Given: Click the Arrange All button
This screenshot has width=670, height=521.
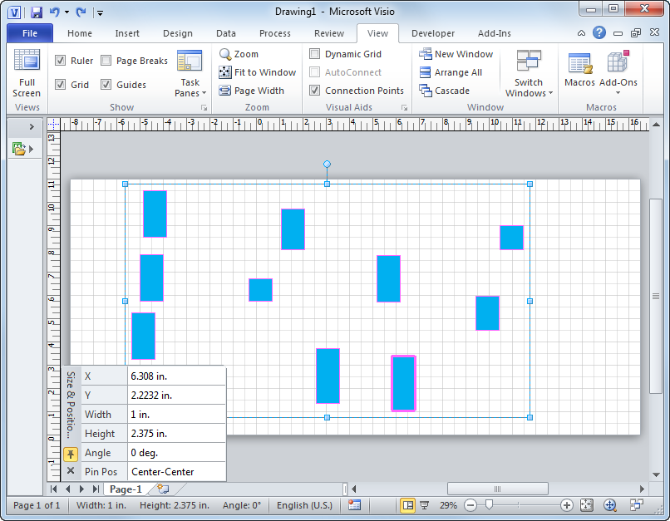Looking at the screenshot, I should (451, 72).
